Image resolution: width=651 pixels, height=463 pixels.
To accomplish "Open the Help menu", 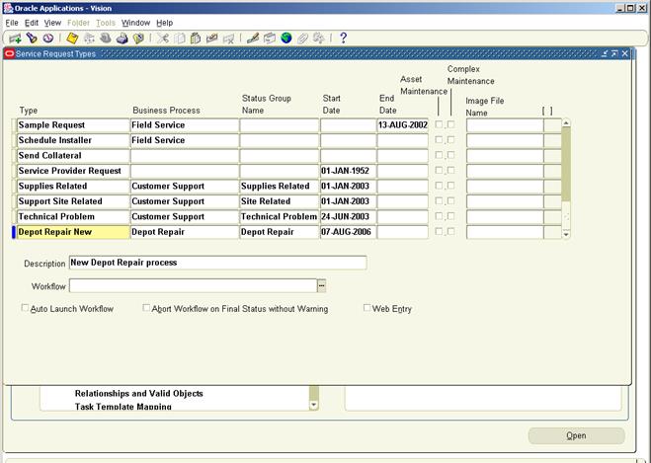I will point(164,23).
